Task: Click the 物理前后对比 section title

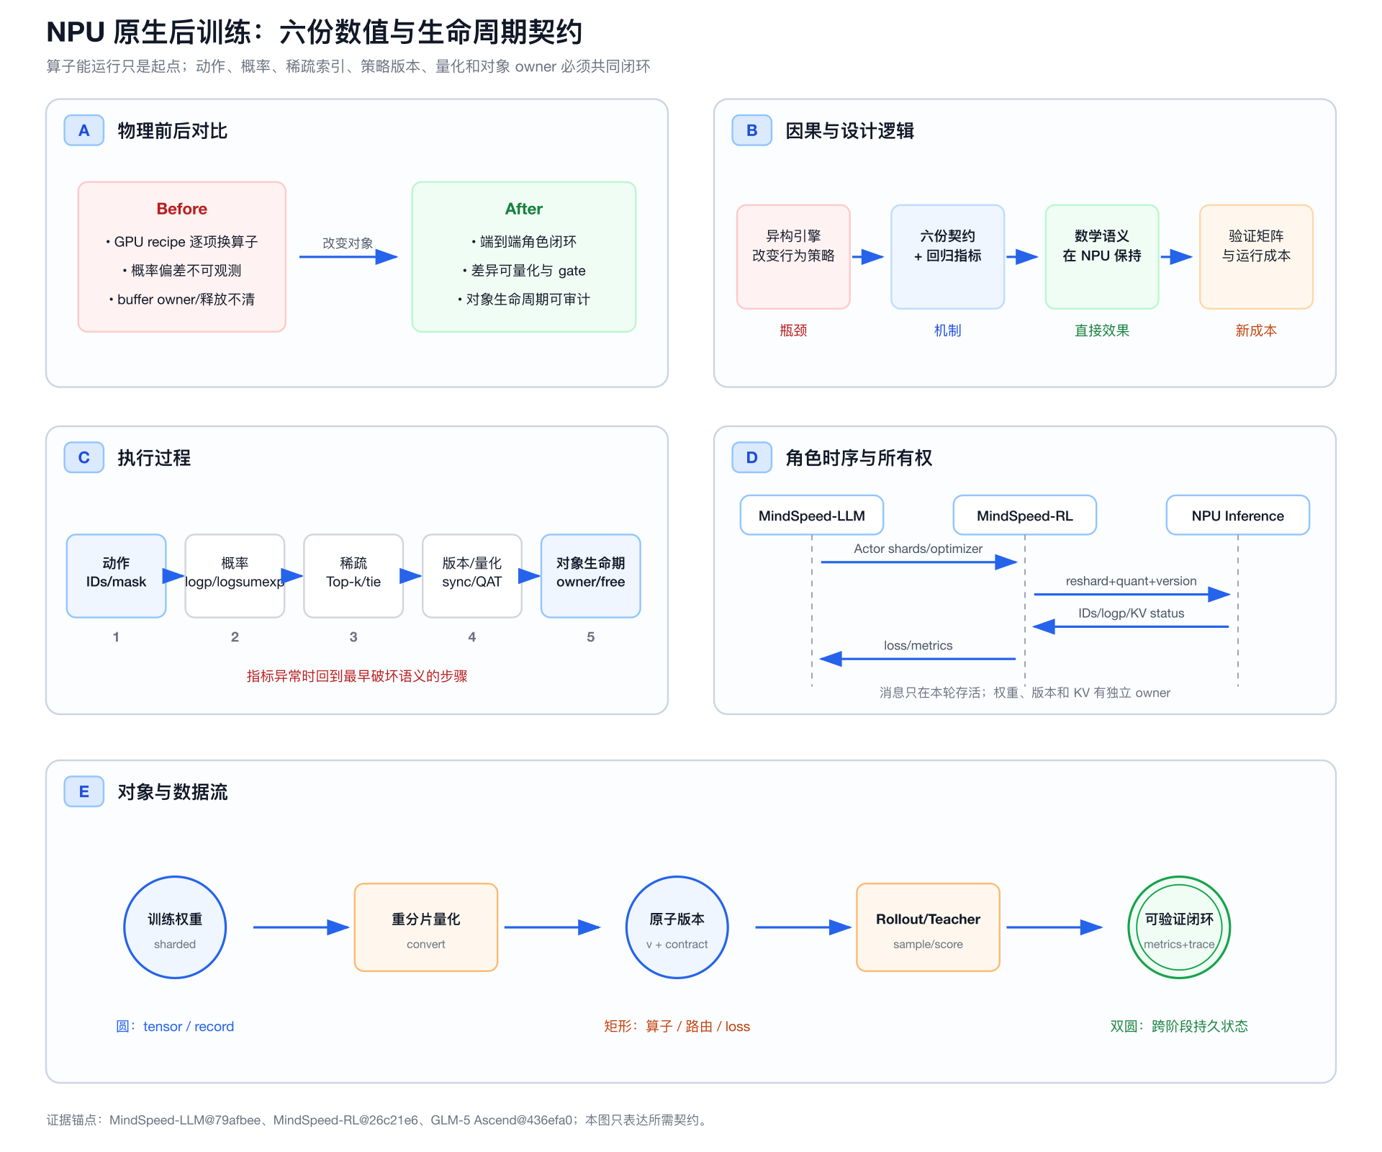Action: [173, 131]
